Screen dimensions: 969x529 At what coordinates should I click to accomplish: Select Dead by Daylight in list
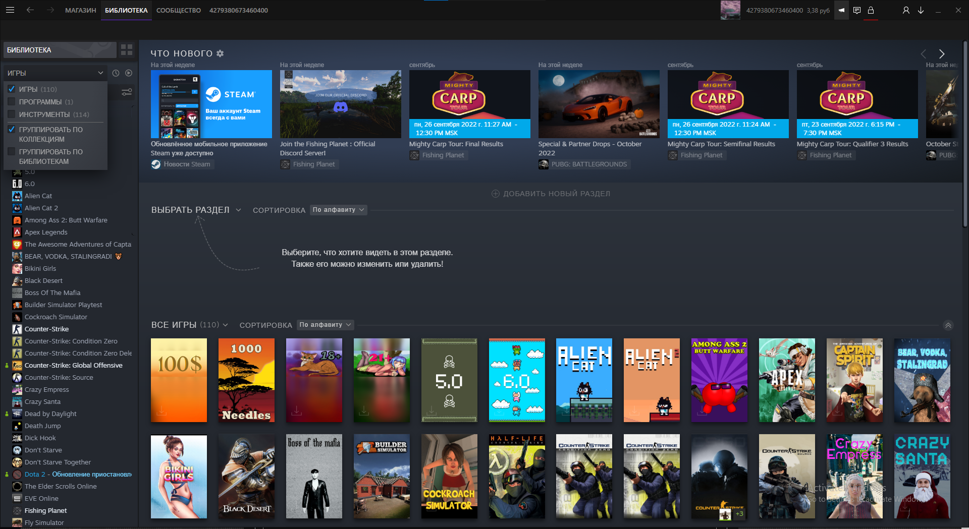(x=50, y=414)
